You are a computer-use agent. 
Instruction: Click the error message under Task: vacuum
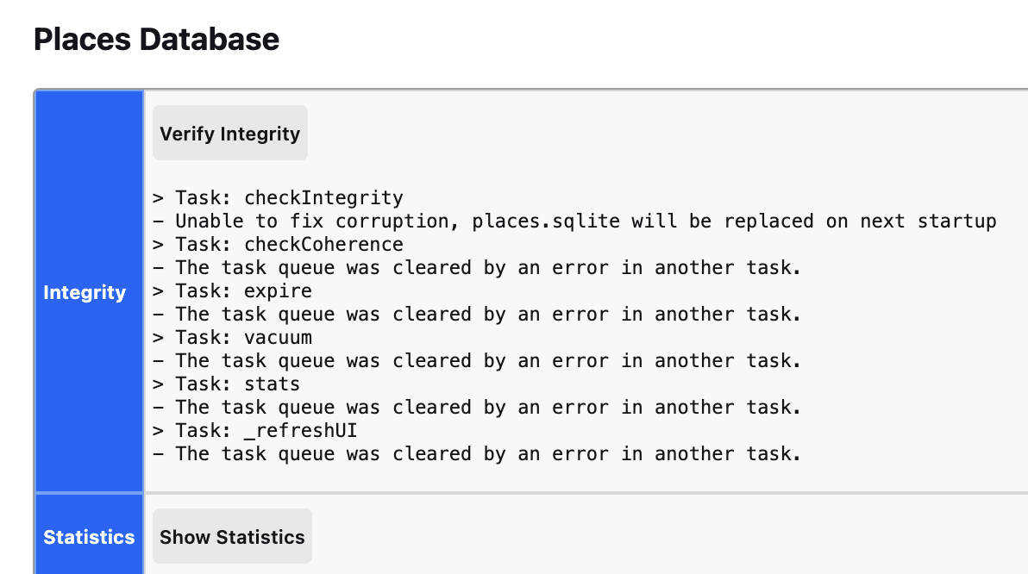(x=477, y=361)
